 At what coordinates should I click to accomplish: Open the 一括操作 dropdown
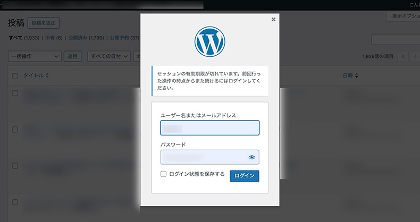pos(35,56)
